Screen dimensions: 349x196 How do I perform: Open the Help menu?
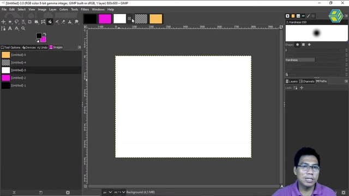coord(111,10)
